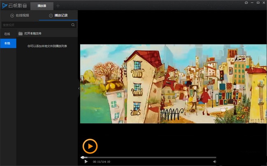267x166 pixels.
Task: Select the 播放器 top tab
Action: pos(42,6)
